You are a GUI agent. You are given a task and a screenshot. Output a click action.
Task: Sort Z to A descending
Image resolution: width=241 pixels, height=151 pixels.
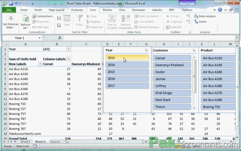tap(59, 25)
